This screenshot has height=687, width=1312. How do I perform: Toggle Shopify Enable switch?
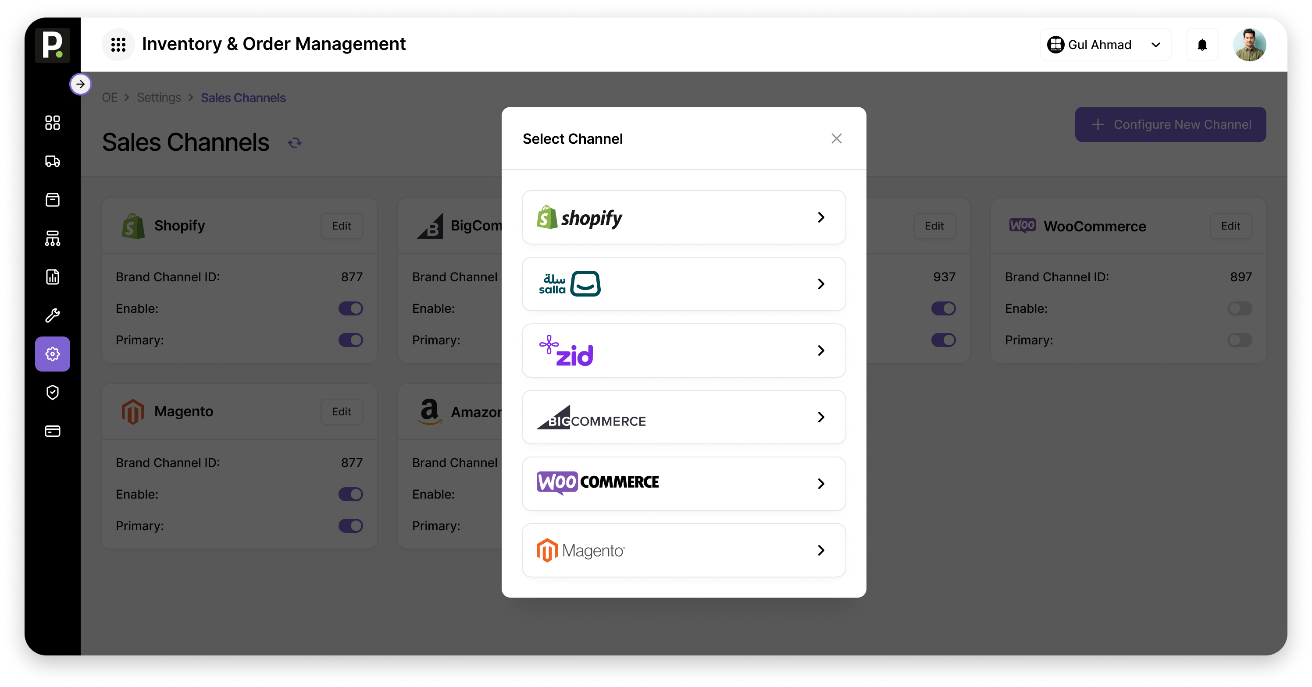tap(350, 308)
